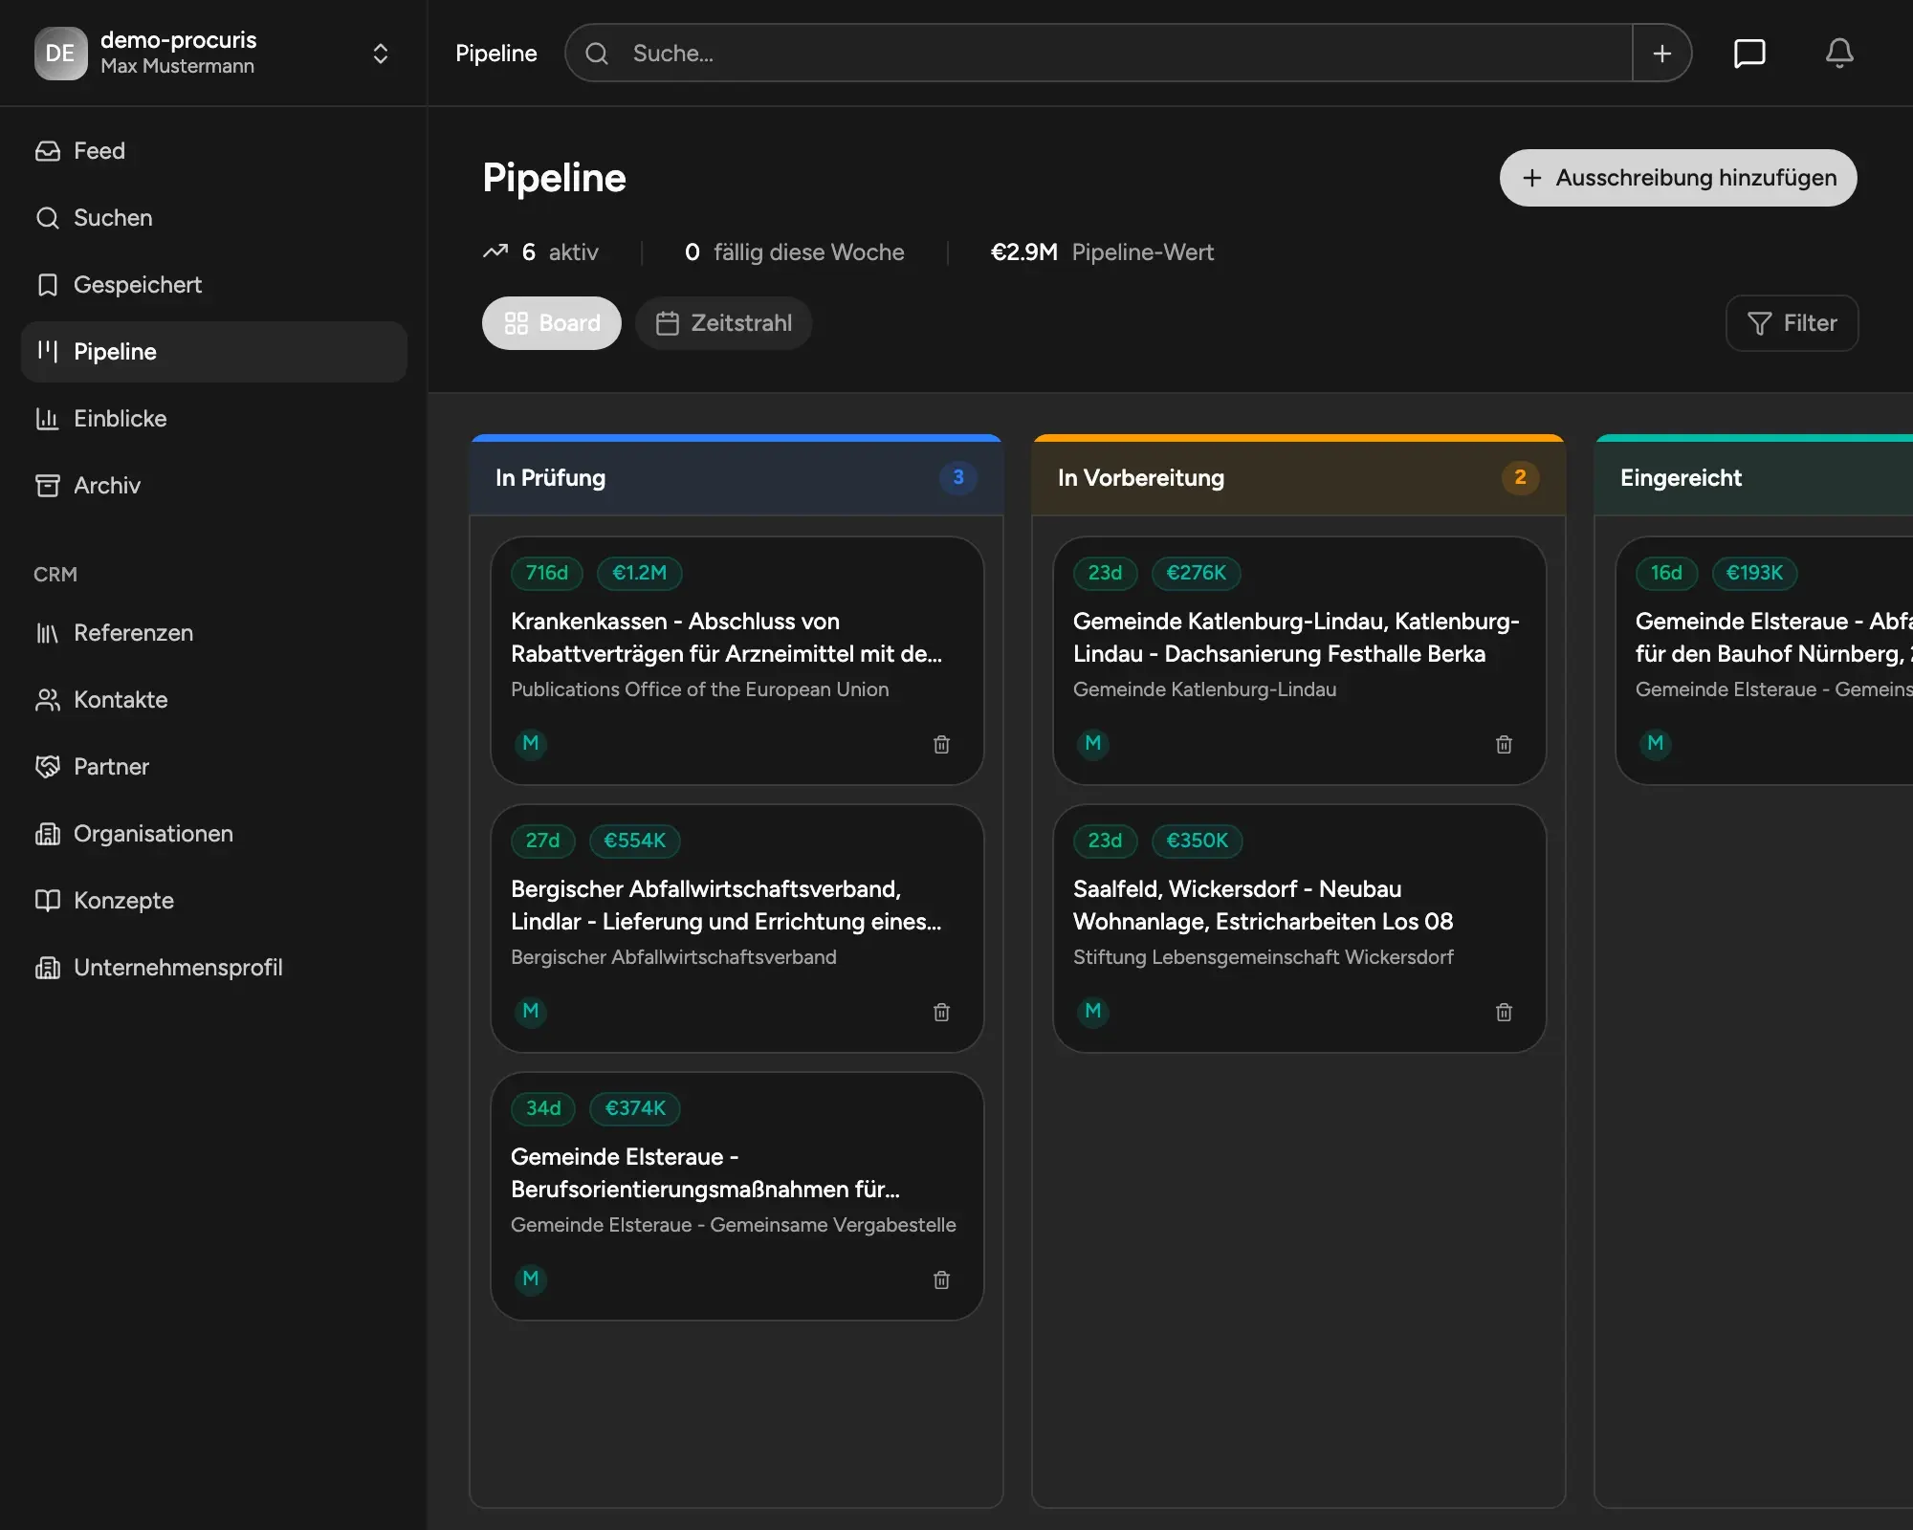
Task: Delete the Saalfeld Wickersdorf card
Action: [1504, 1012]
